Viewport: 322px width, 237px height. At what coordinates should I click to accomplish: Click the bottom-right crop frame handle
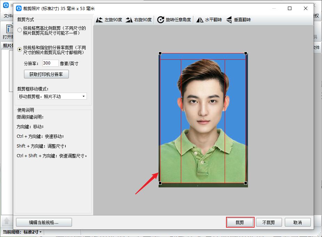(x=246, y=183)
